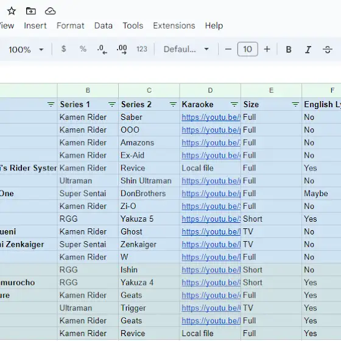Decrease decimal places icon
Image resolution: width=341 pixels, height=341 pixels.
[x=102, y=49]
